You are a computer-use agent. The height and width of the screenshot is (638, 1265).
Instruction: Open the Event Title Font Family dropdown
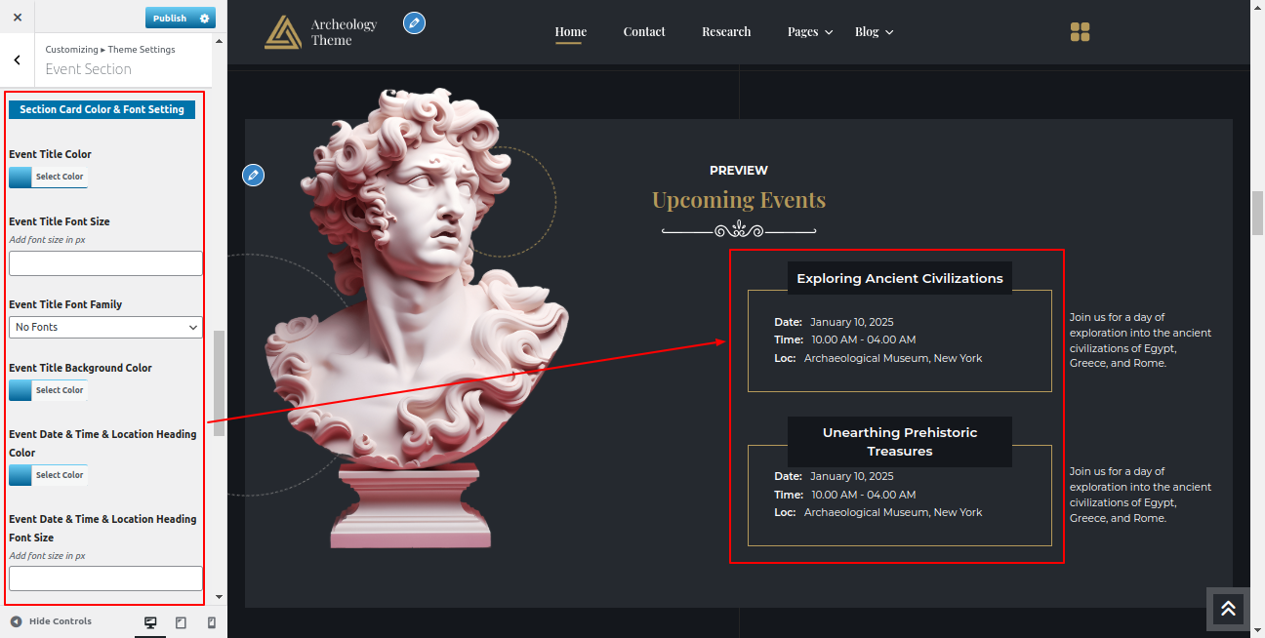(x=105, y=328)
